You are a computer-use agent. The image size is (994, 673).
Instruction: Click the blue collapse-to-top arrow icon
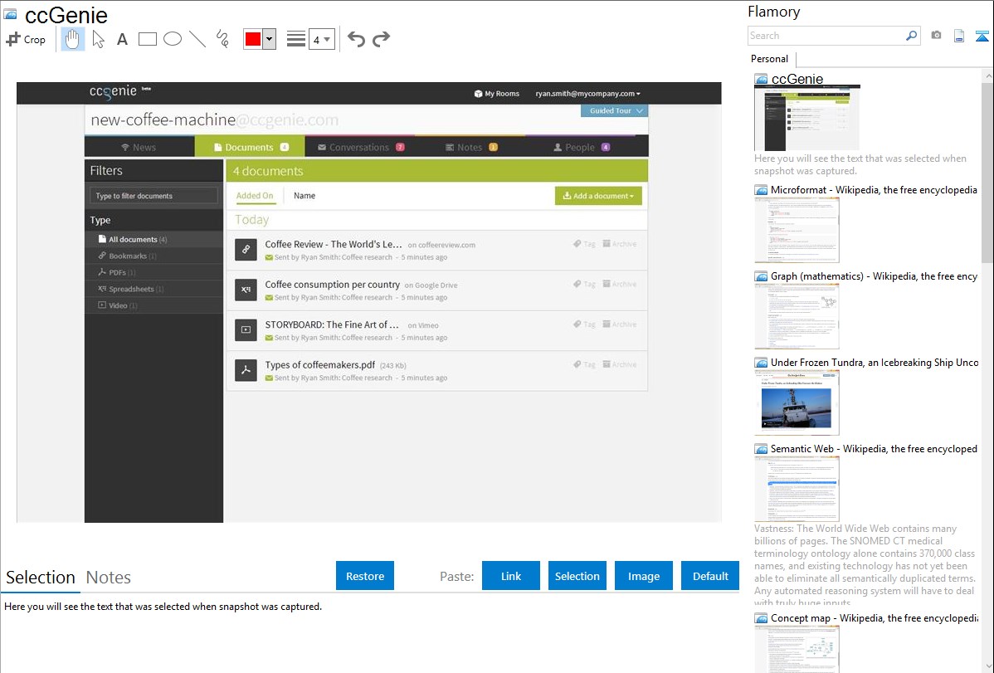click(x=982, y=36)
